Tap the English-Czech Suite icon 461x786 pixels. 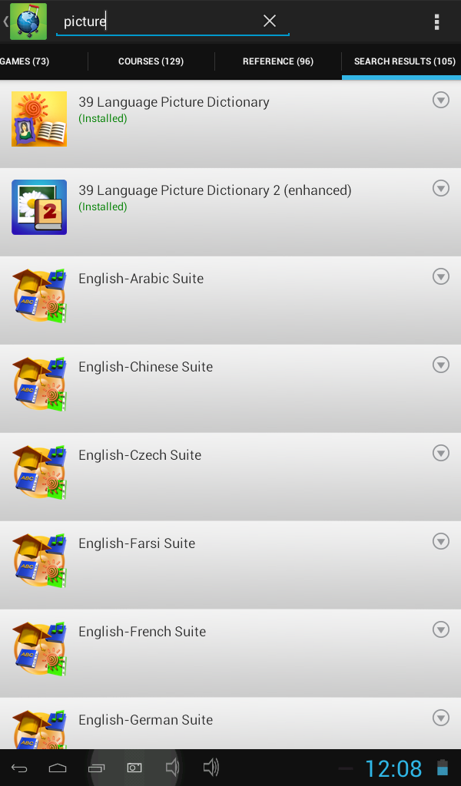tap(39, 472)
